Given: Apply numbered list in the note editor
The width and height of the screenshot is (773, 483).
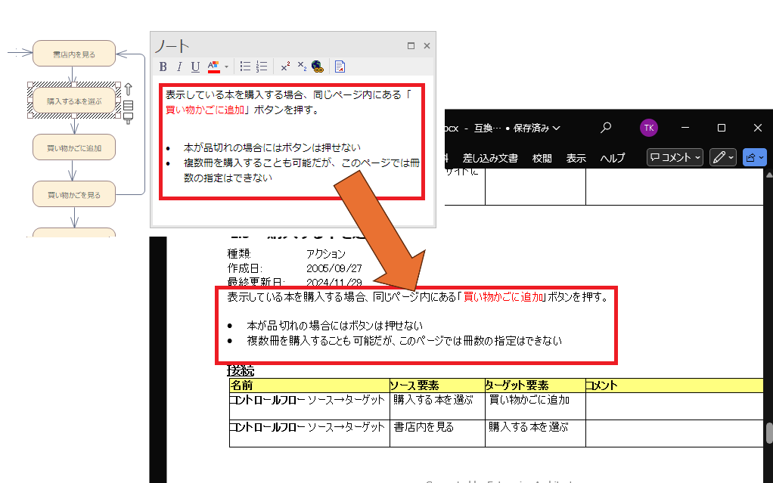Looking at the screenshot, I should (262, 67).
